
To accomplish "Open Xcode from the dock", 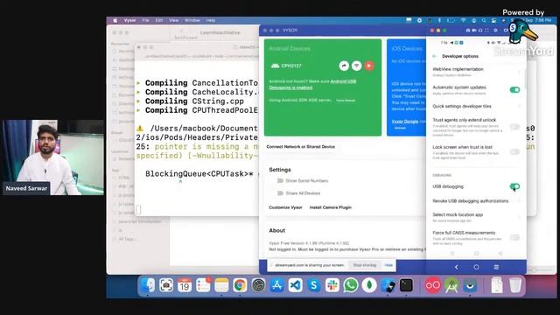I will pos(388,285).
